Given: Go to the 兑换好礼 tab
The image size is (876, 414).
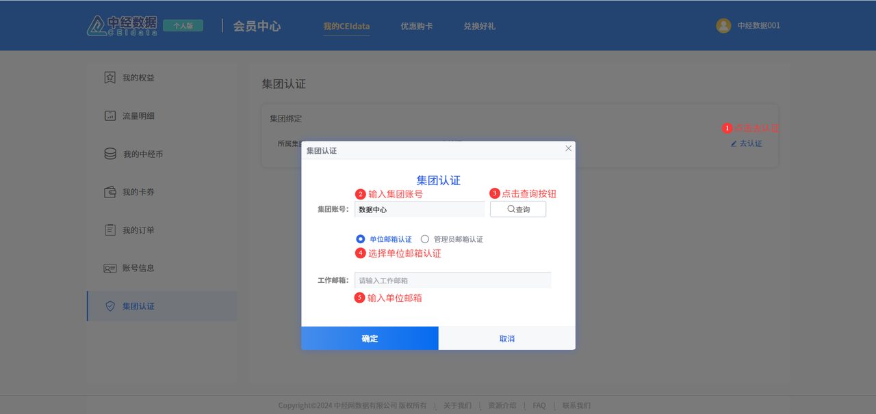Looking at the screenshot, I should click(x=479, y=26).
